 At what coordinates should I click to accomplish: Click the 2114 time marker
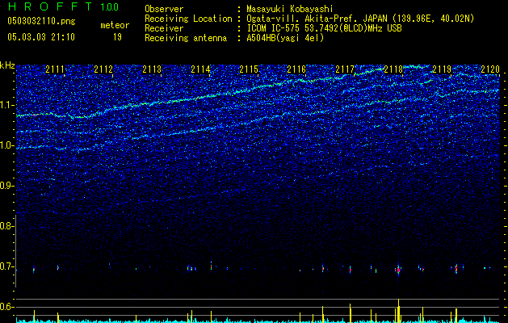click(200, 69)
